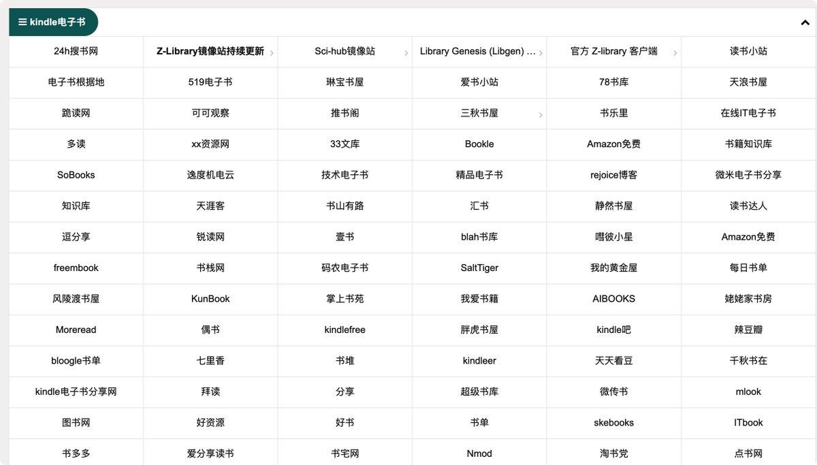Open 风陵渡书屋
The width and height of the screenshot is (817, 465).
coord(76,299)
